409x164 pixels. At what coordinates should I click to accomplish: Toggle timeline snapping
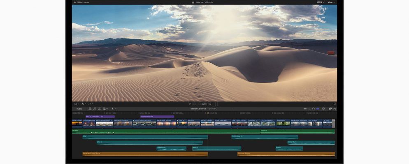[x=318, y=109]
